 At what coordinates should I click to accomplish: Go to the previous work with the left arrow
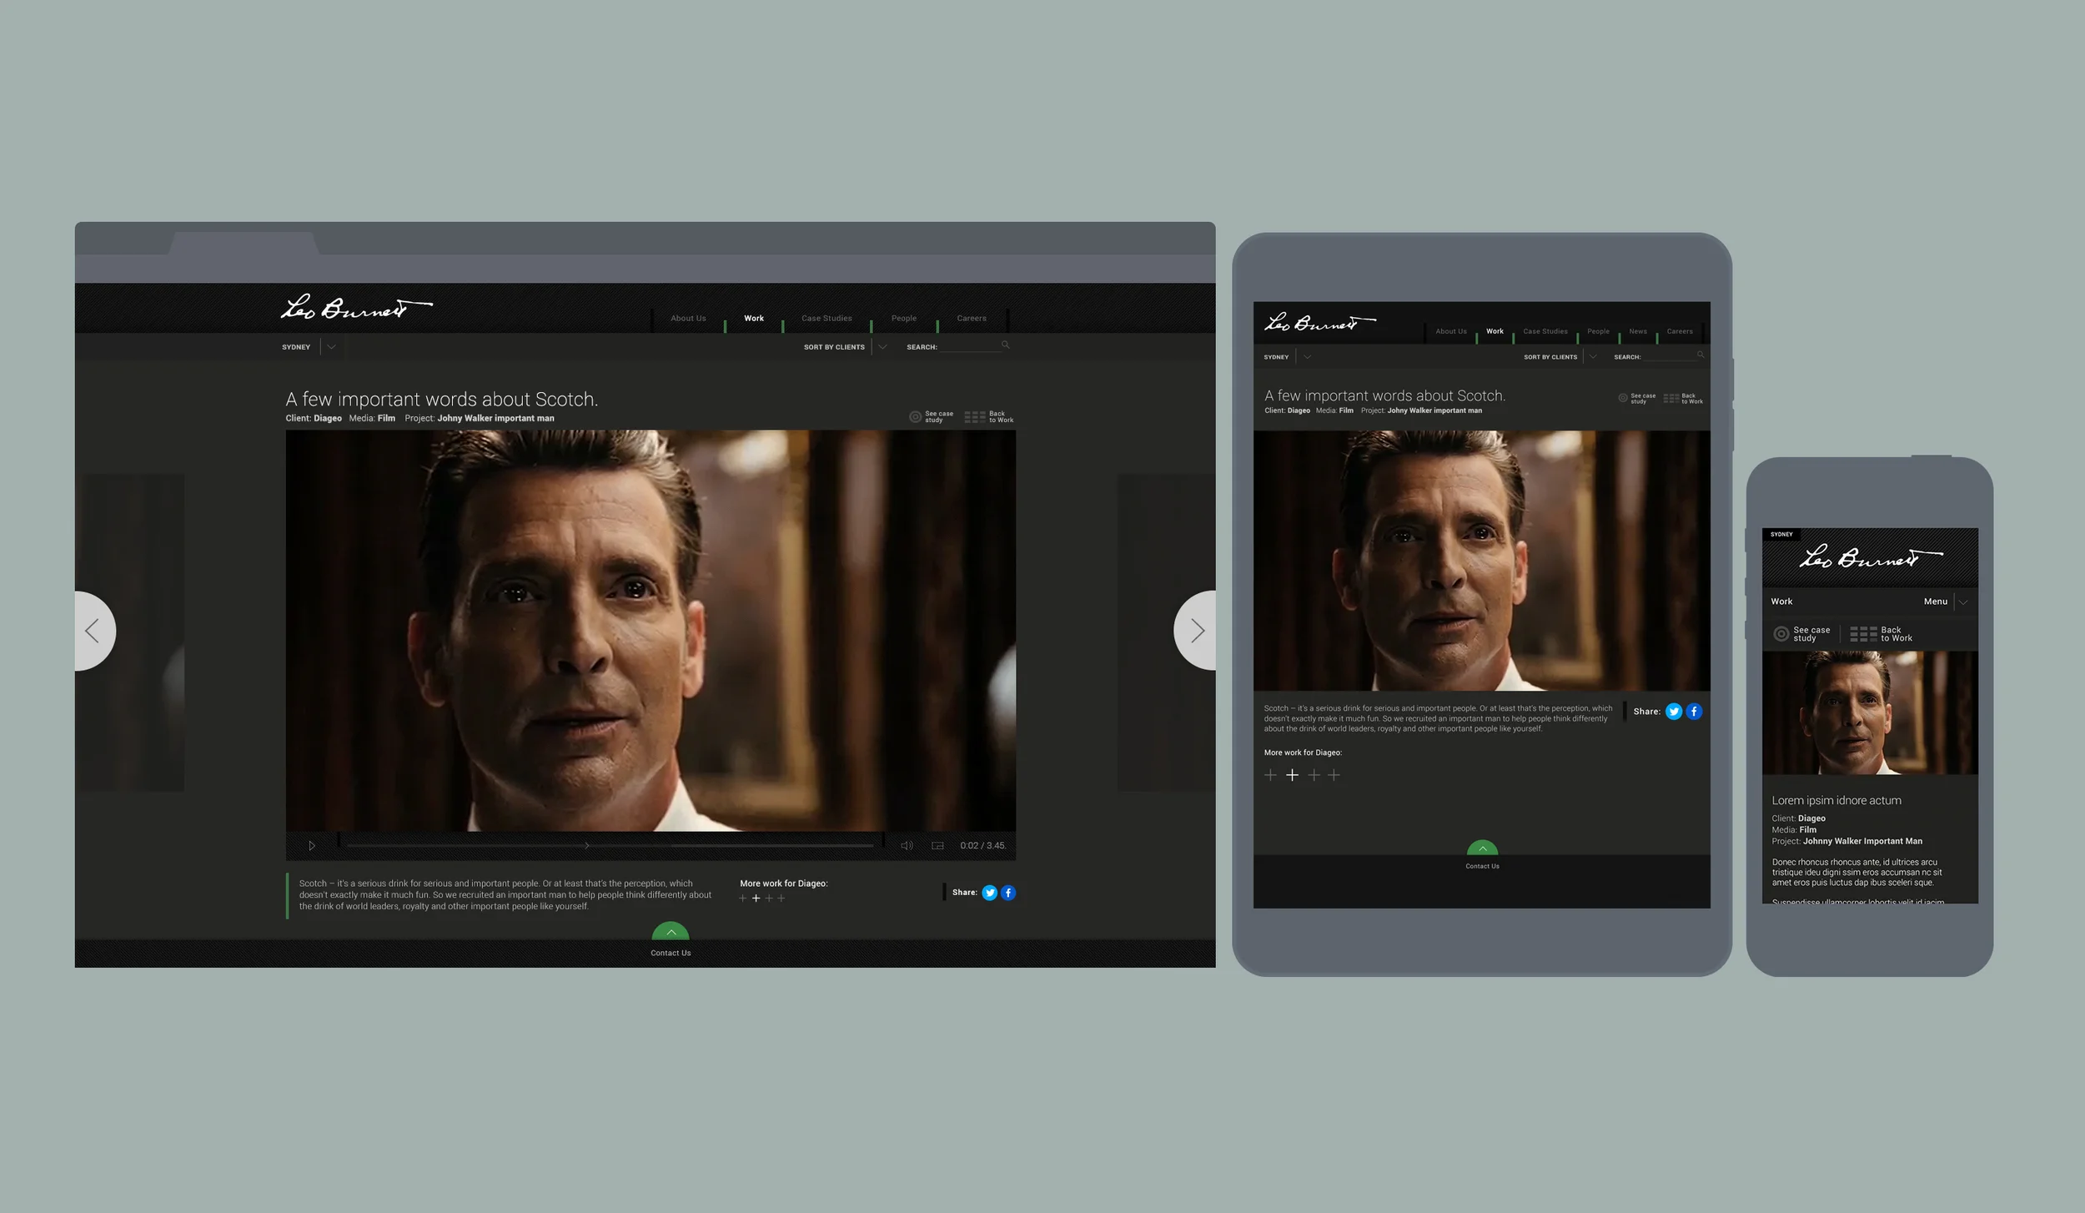pyautogui.click(x=93, y=631)
